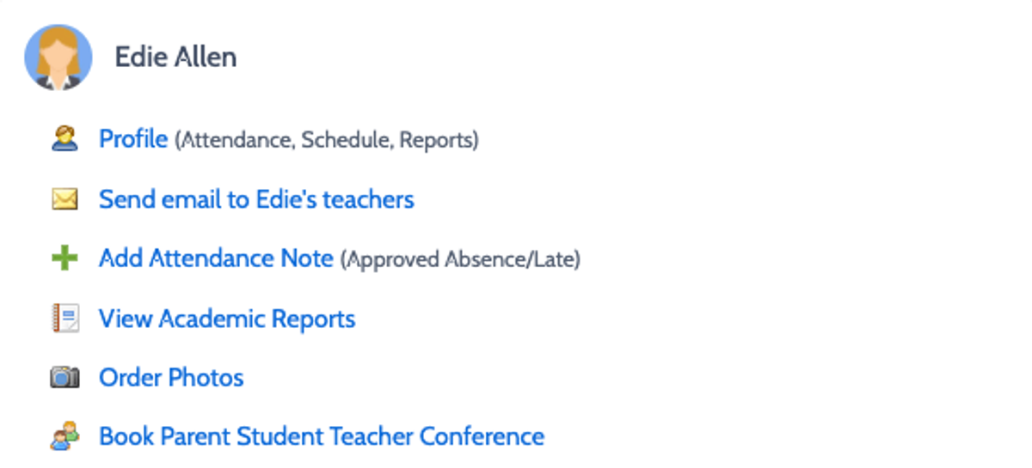Click Edie Allen's avatar picture
The height and width of the screenshot is (468, 1032).
58,58
